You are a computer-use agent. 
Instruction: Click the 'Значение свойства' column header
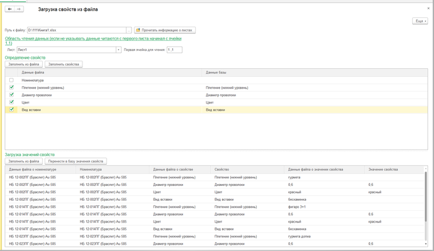pyautogui.click(x=383, y=169)
